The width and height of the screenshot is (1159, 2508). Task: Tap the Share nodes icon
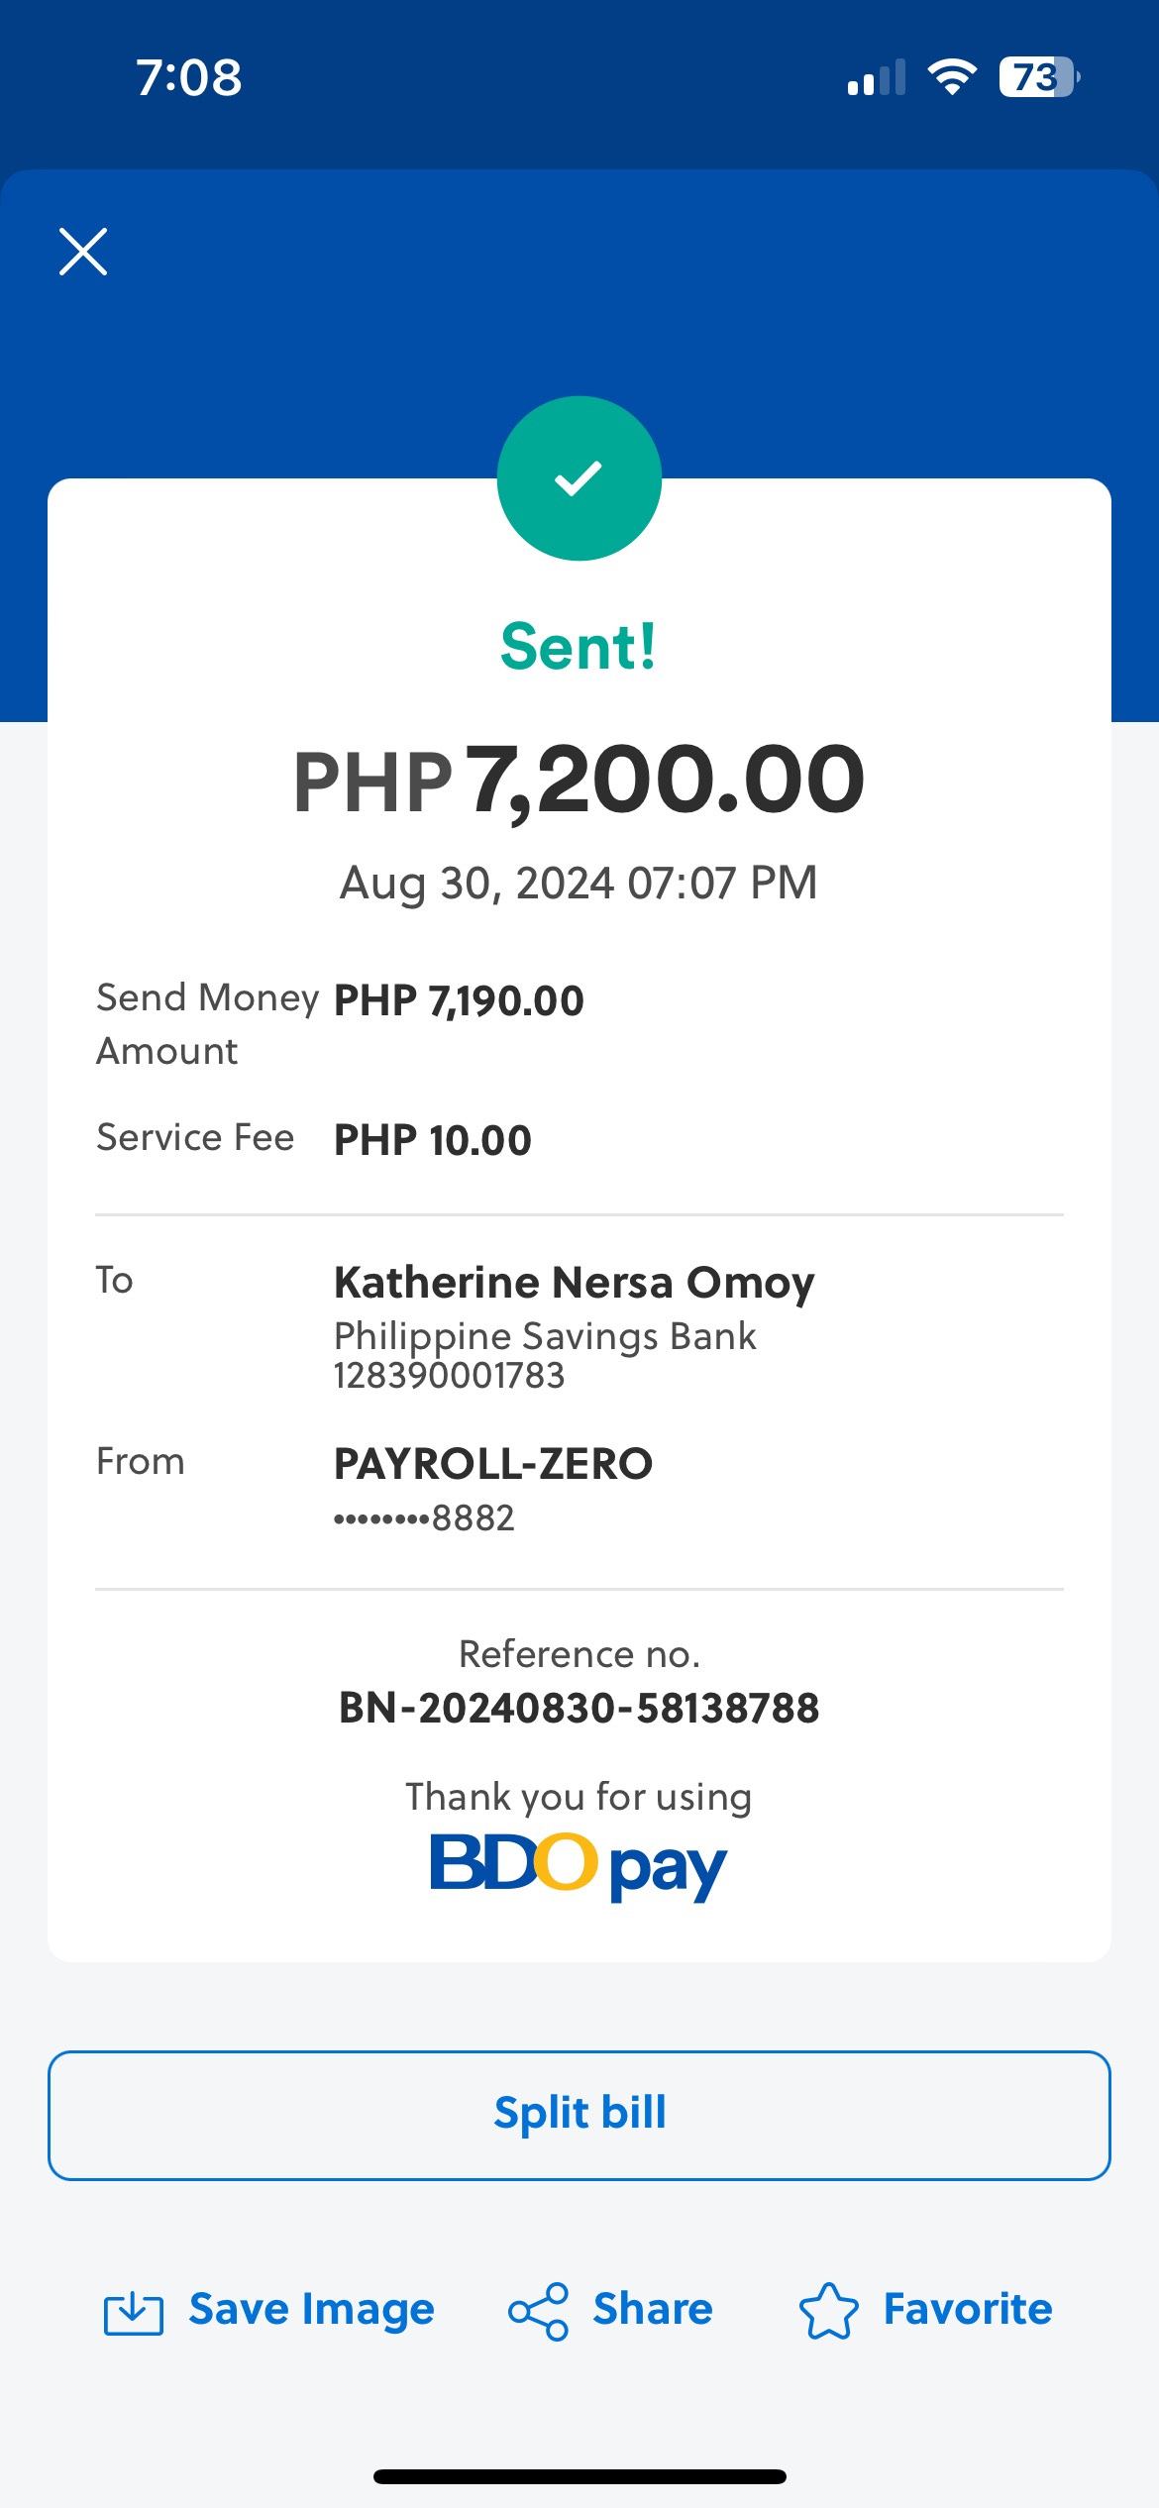[538, 2312]
